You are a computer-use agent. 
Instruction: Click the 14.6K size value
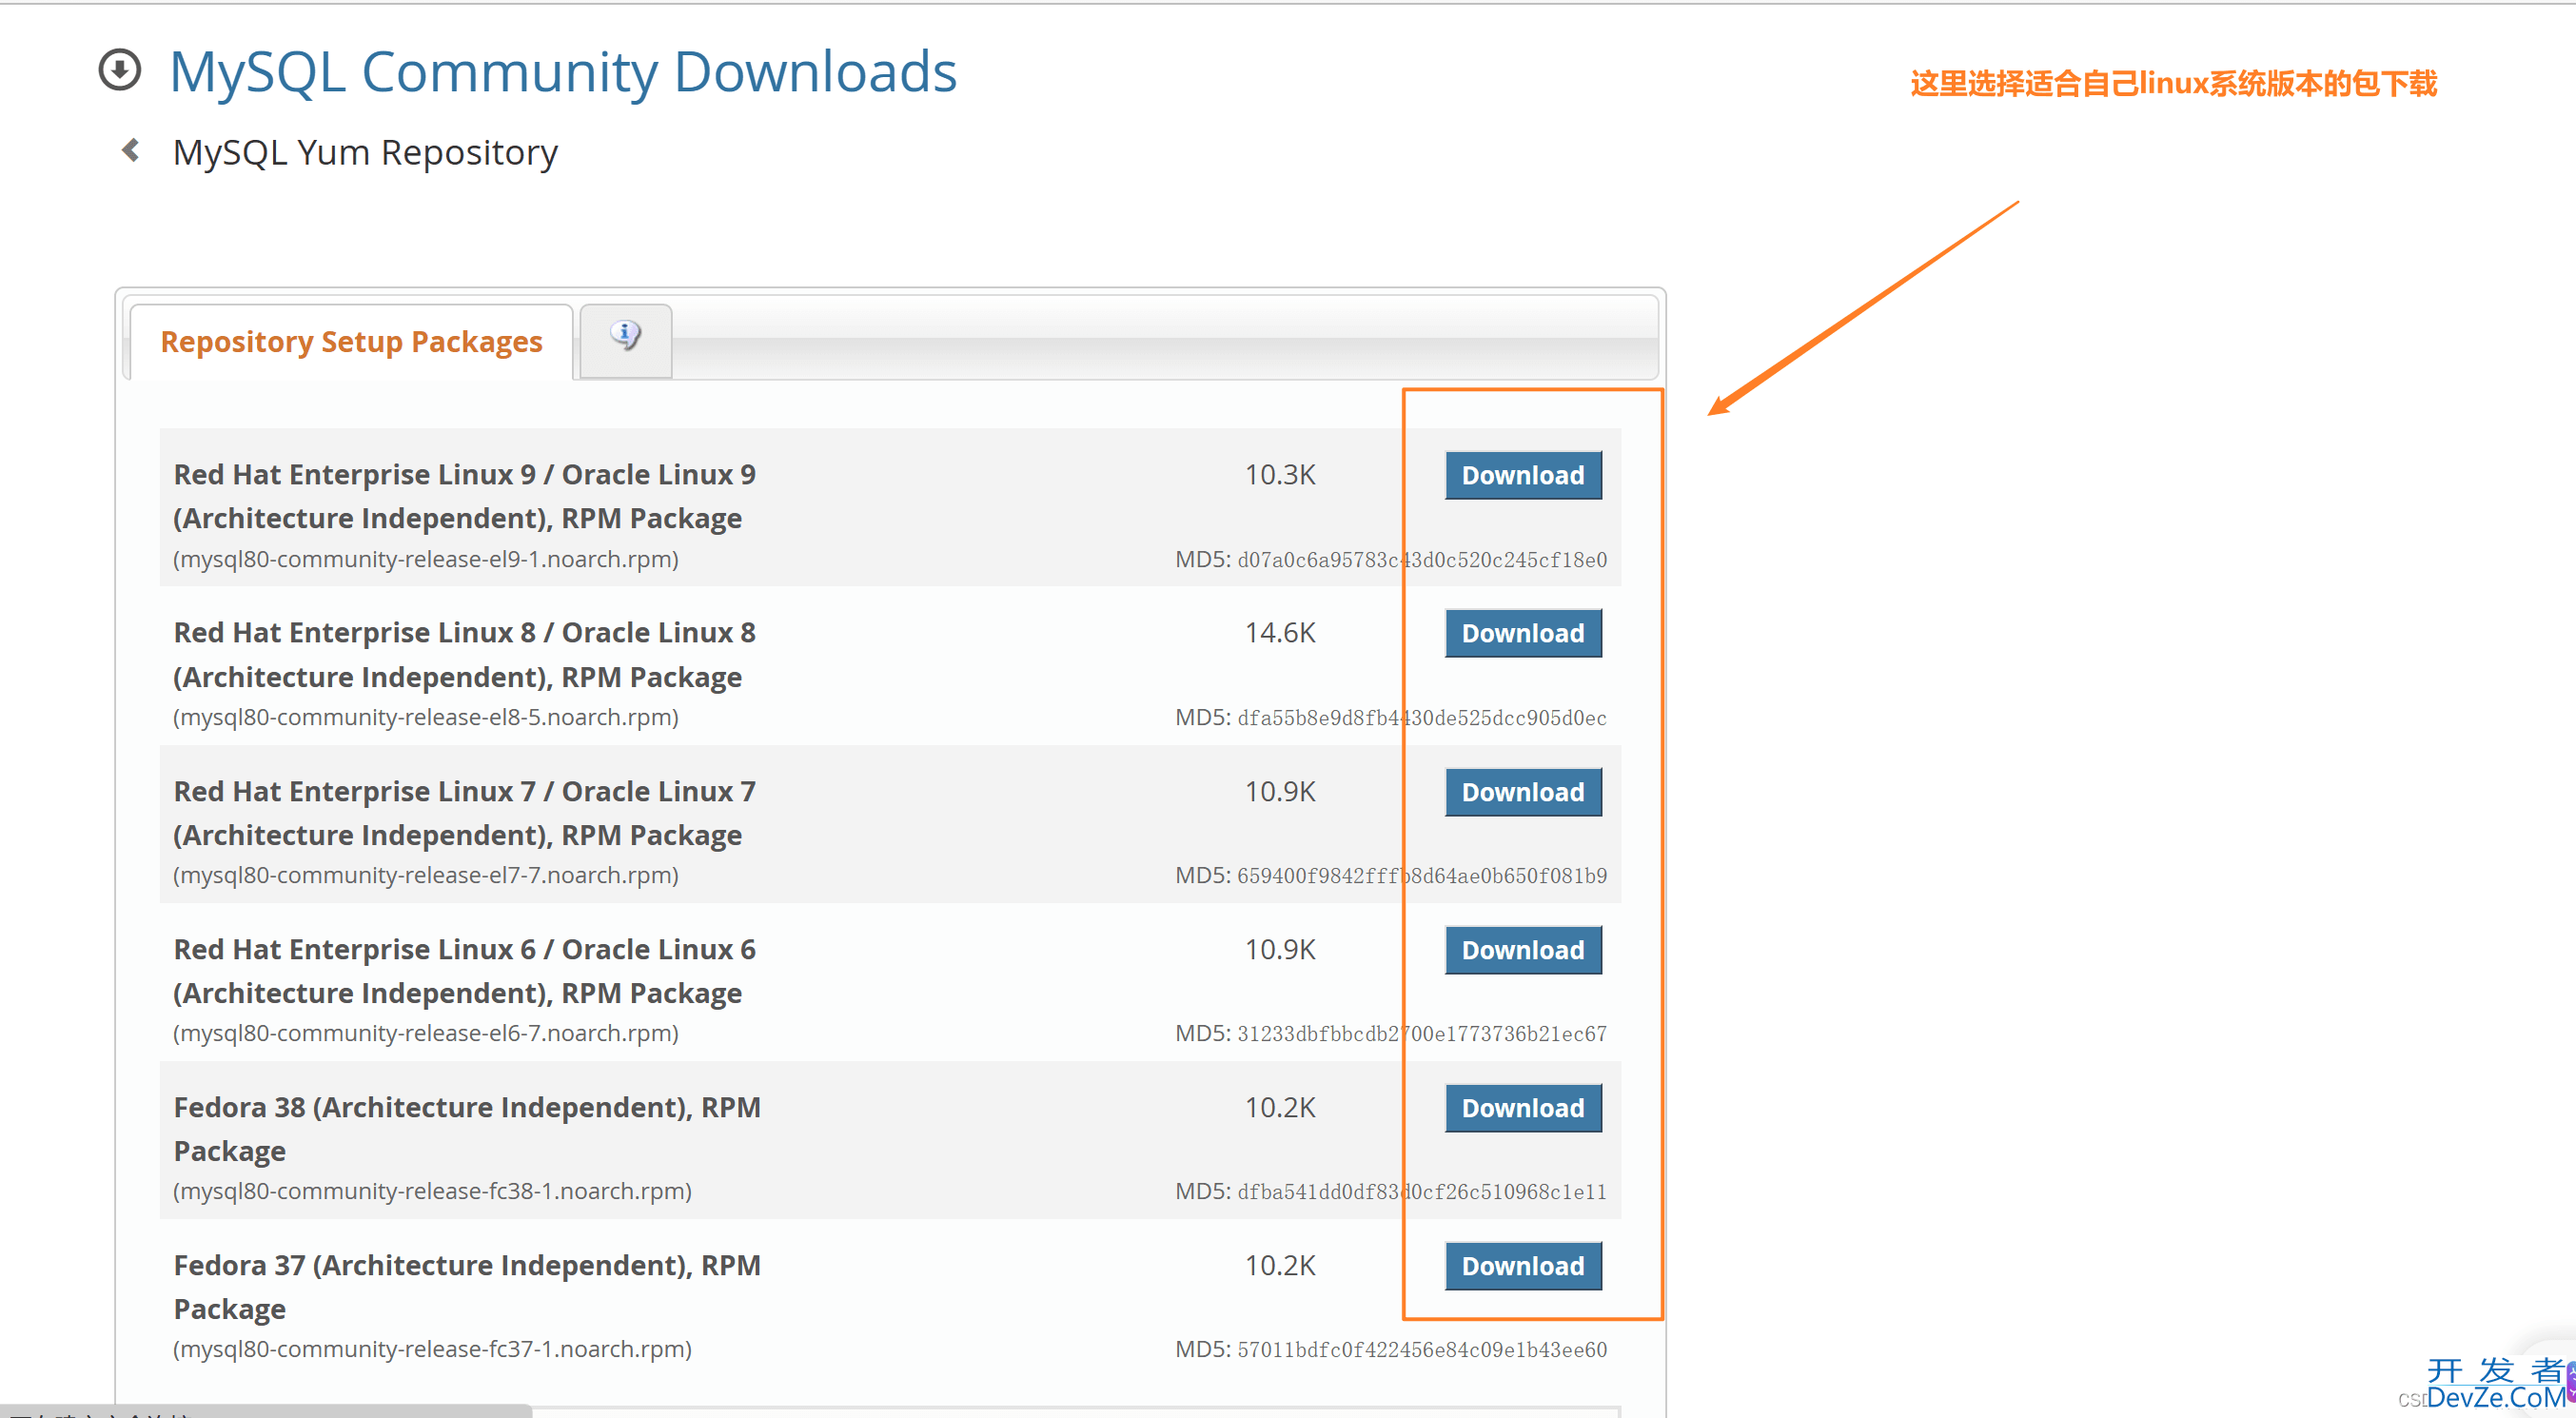pos(1280,633)
